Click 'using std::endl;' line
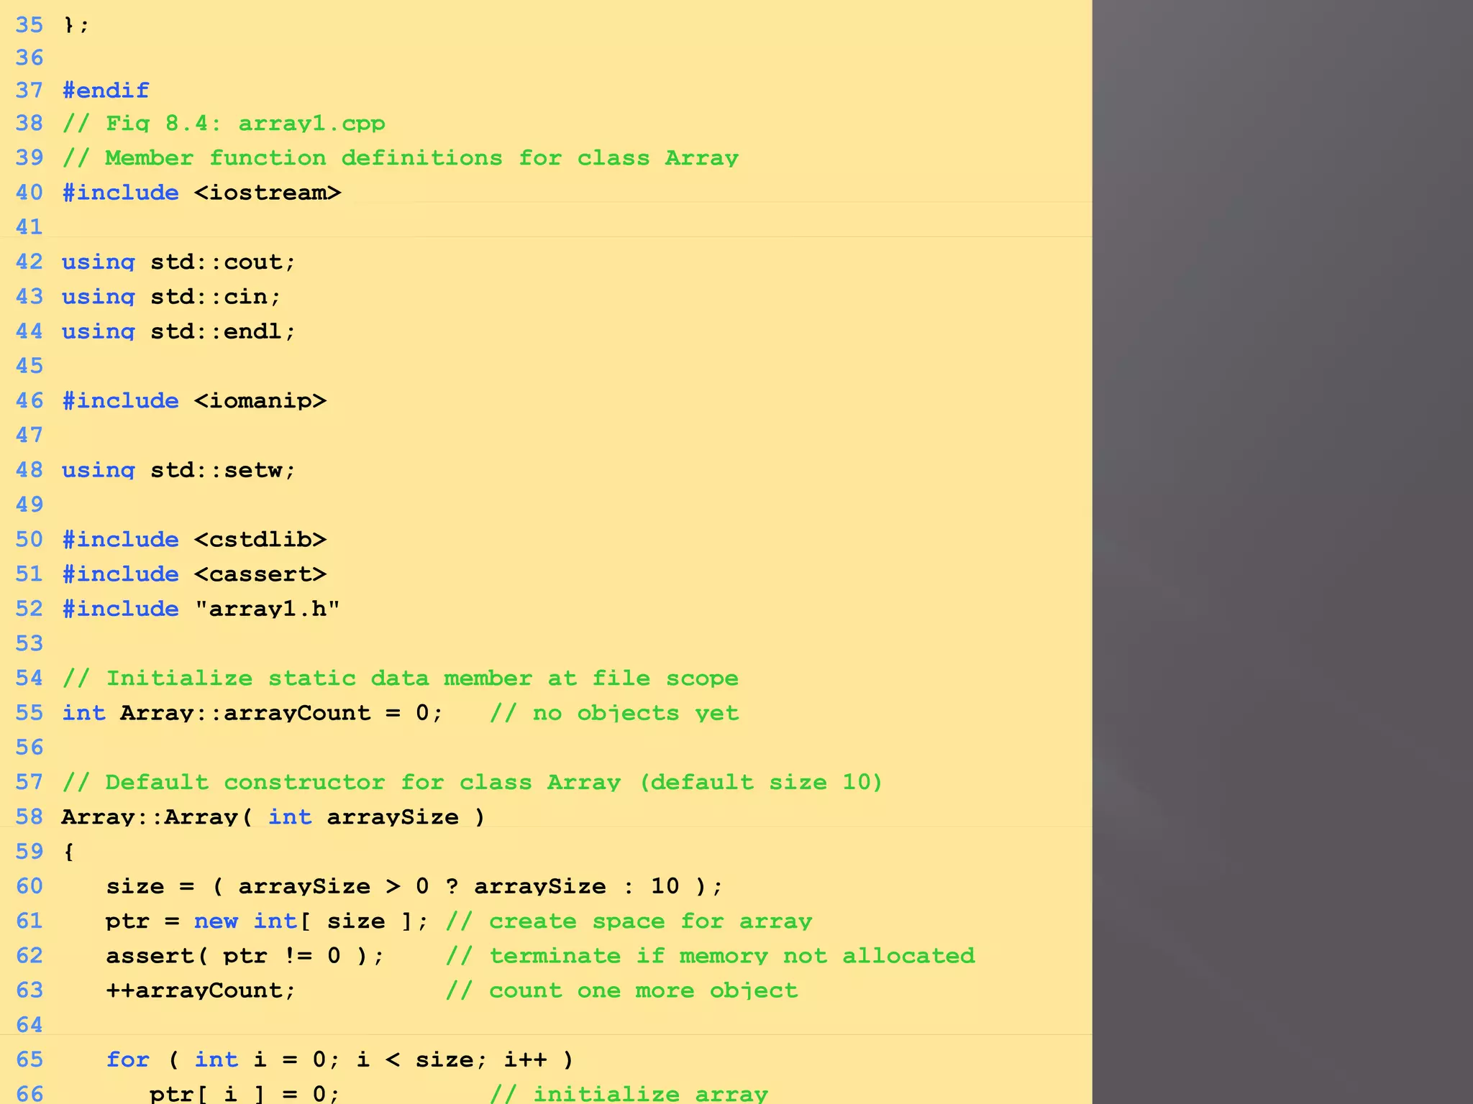Screen dimensions: 1473x1104 click(178, 331)
